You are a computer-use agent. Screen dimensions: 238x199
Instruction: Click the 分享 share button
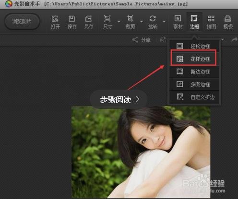coord(142,40)
